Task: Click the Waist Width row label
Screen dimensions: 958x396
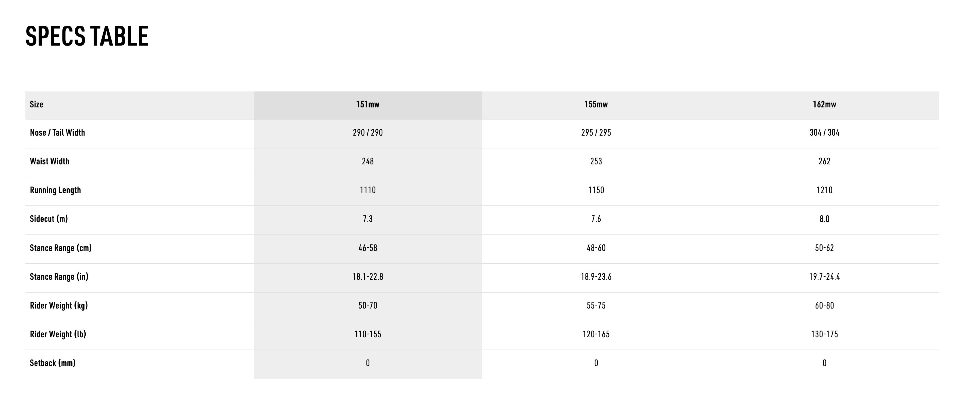Action: (49, 162)
